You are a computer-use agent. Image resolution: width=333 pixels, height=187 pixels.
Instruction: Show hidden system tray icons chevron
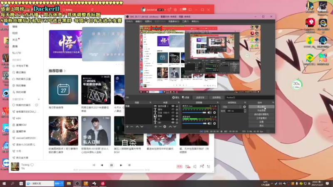[272, 183]
